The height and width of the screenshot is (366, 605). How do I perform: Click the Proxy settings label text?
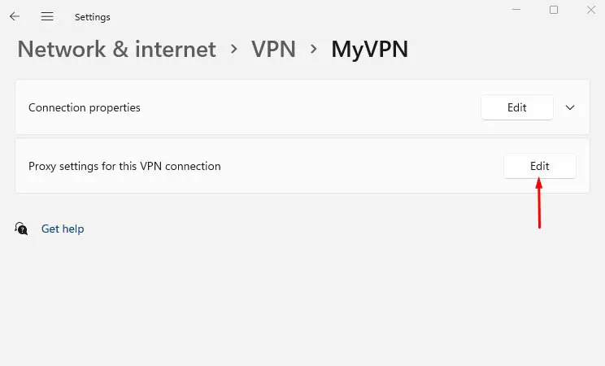coord(124,166)
